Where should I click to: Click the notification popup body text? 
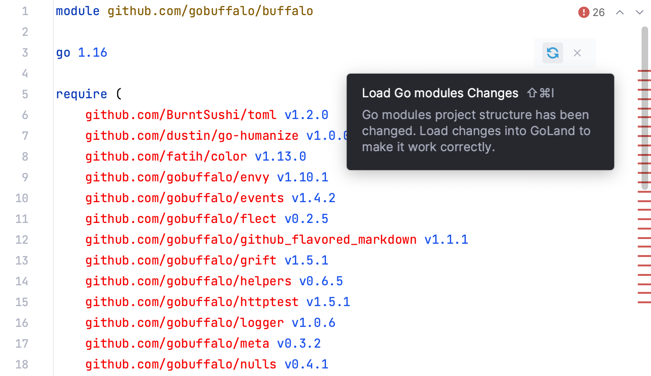pyautogui.click(x=475, y=131)
